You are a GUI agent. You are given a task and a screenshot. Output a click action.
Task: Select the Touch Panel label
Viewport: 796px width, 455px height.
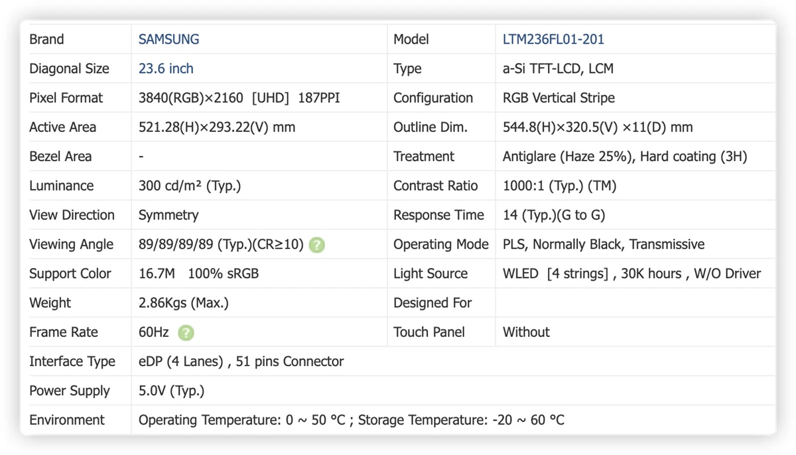(x=429, y=332)
